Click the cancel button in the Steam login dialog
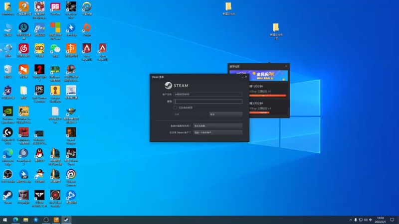 coord(226,114)
